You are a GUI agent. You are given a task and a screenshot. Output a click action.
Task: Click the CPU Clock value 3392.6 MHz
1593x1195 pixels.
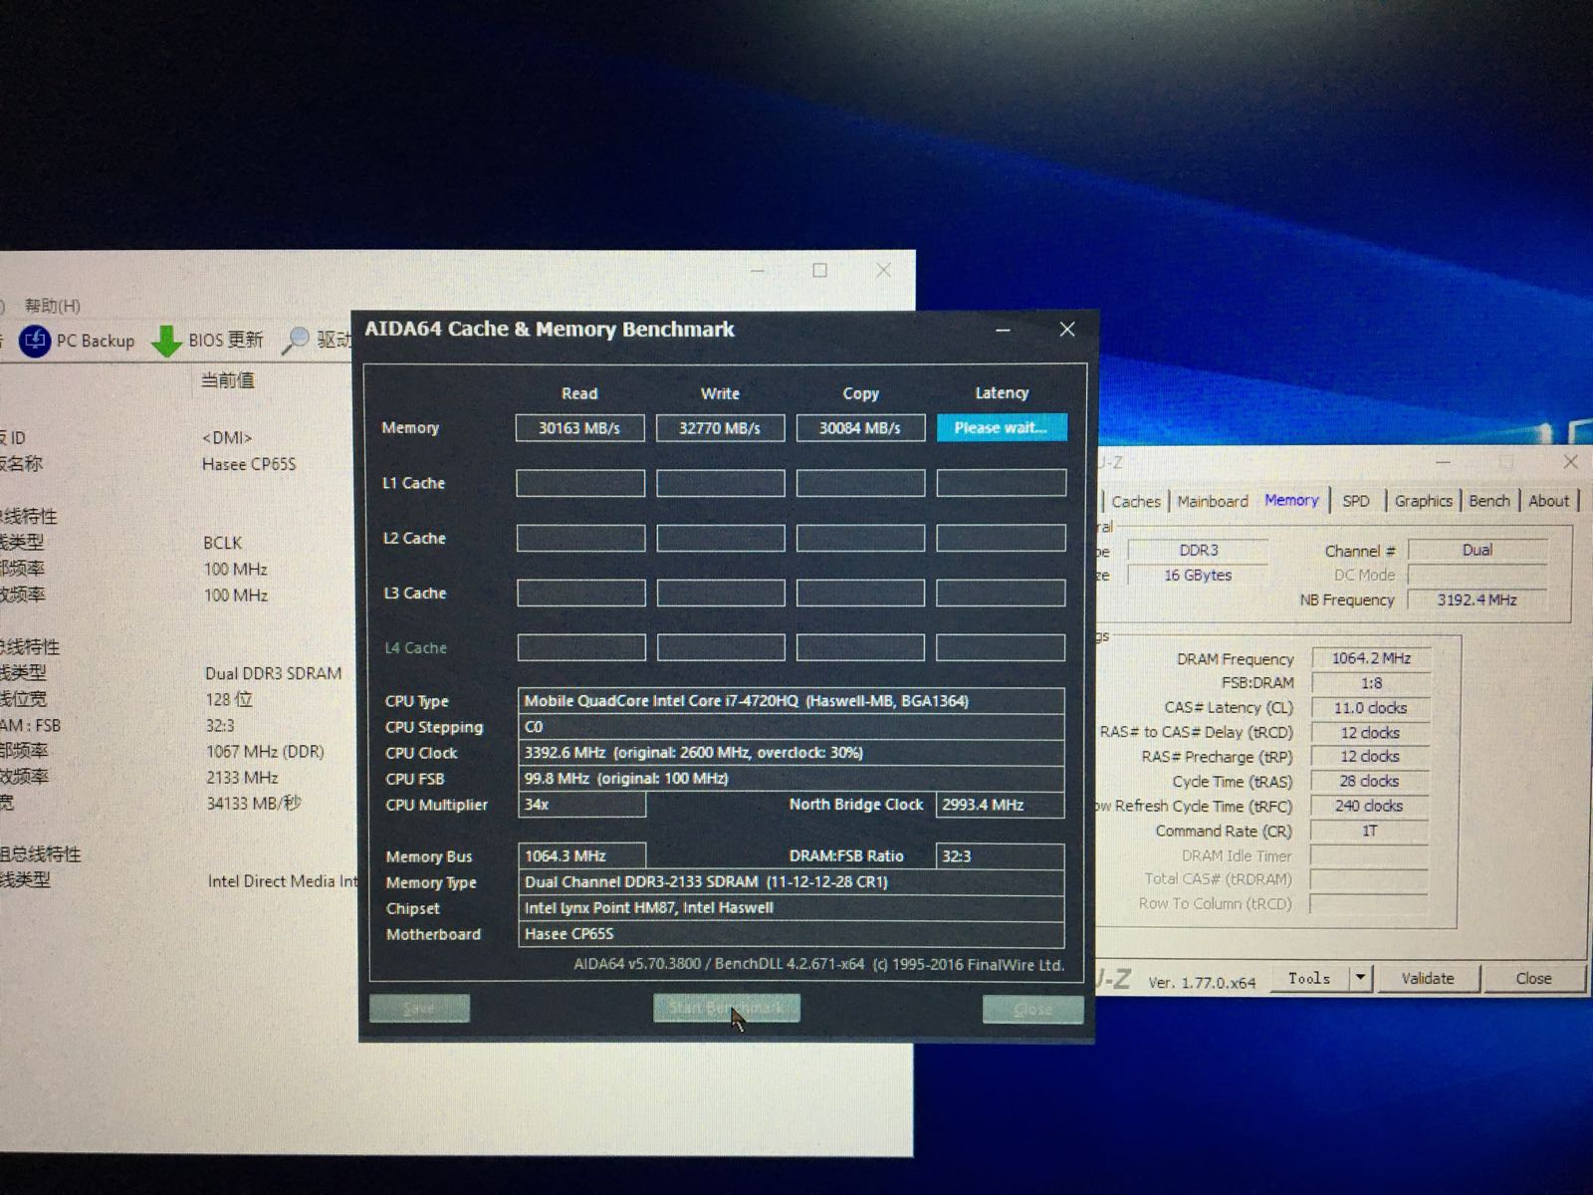[x=791, y=753]
